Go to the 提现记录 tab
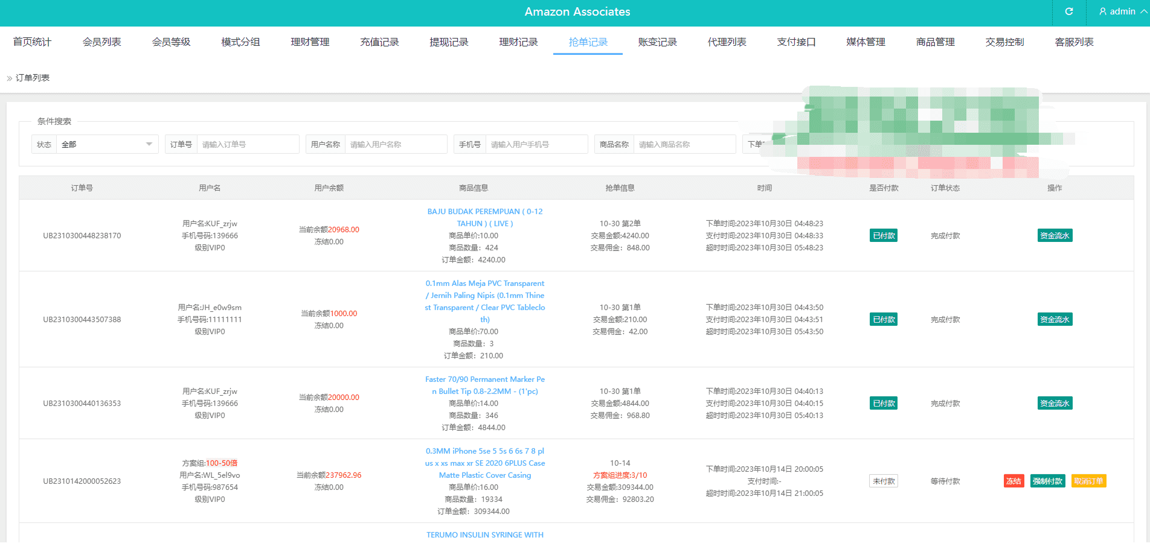 449,42
